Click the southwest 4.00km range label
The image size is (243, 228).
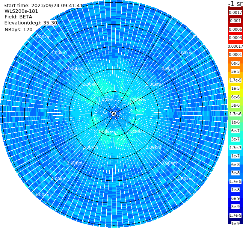click(59, 179)
